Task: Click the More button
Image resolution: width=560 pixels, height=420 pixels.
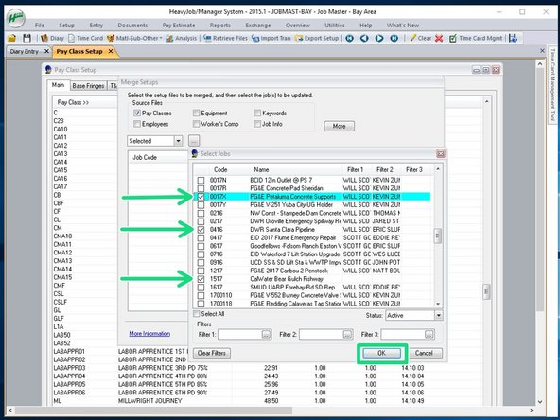Action: point(339,126)
